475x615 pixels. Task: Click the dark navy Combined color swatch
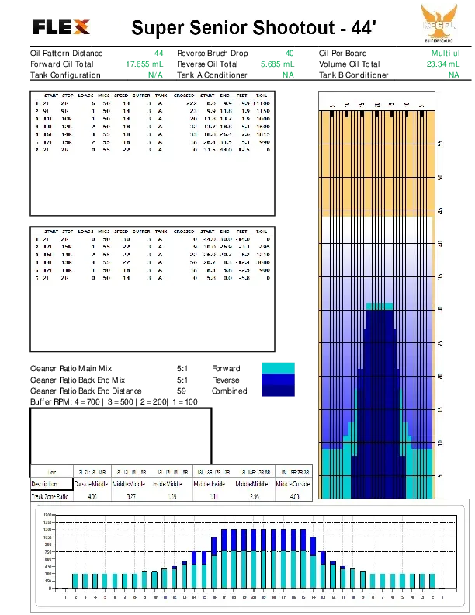pos(279,391)
